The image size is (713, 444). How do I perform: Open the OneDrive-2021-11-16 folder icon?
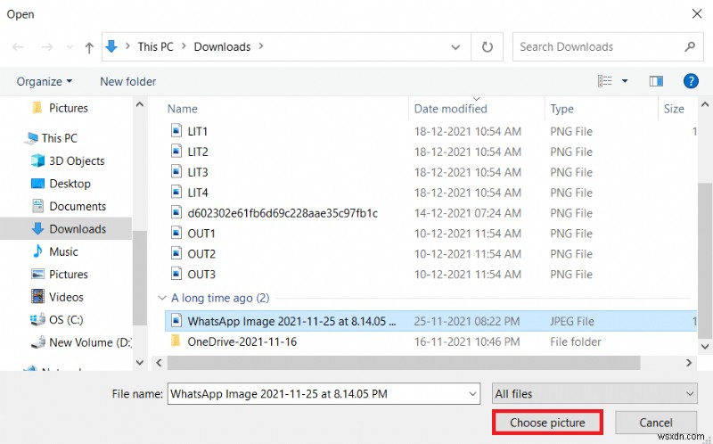point(176,341)
